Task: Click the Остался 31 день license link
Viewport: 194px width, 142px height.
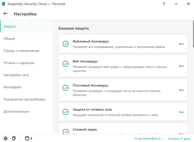Action: 179,139
